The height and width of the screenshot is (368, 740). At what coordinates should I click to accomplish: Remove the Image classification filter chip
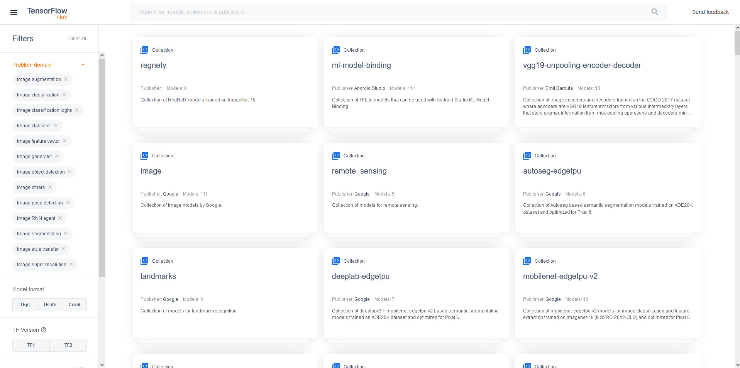(64, 95)
